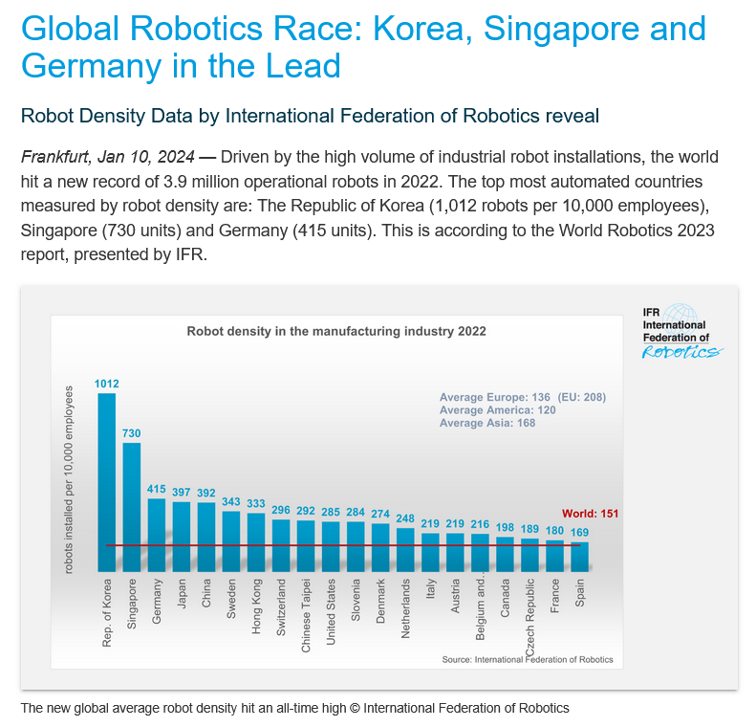The image size is (756, 727).
Task: Click the 274 value above the Denmark bar
Action: [380, 514]
